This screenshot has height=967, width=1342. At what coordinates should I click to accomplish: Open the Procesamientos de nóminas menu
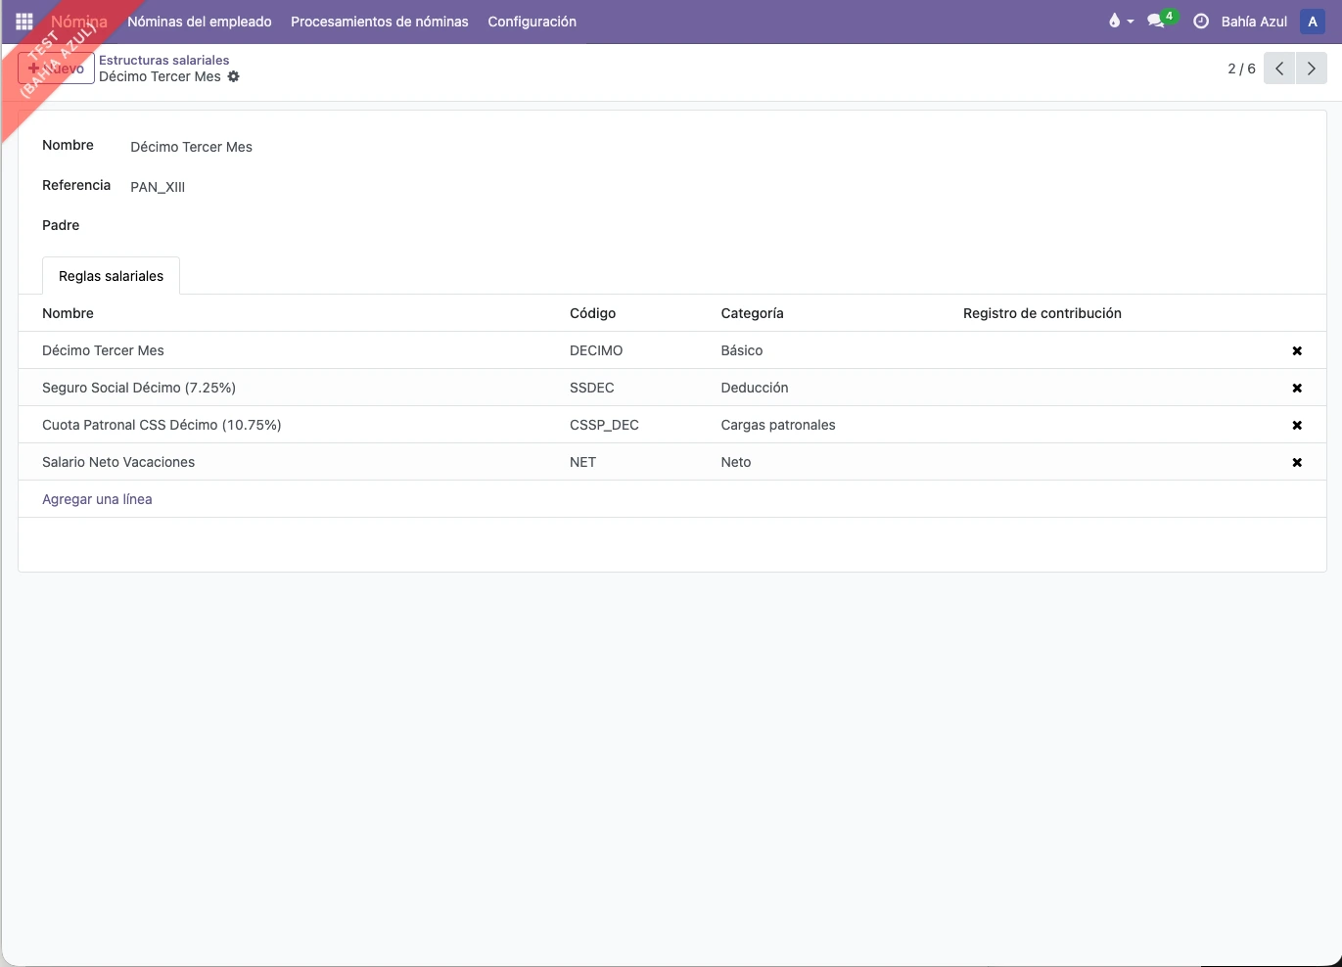[380, 22]
